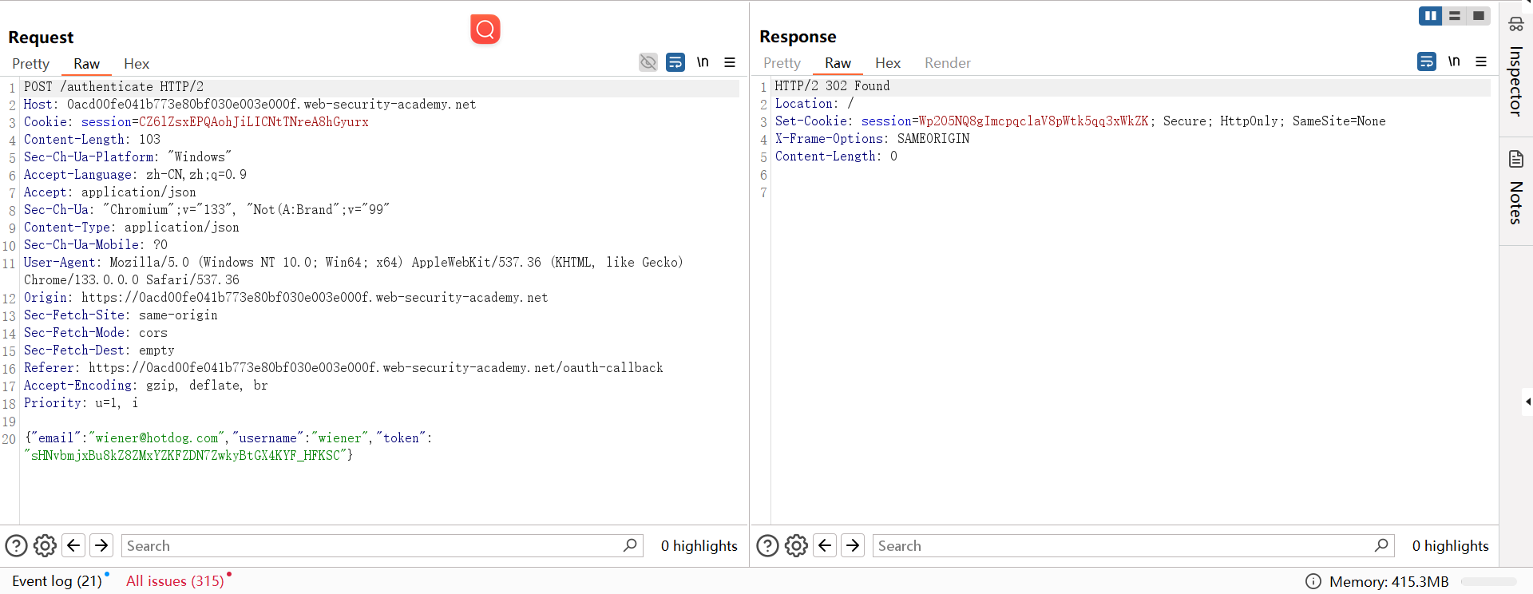
Task: Click the Request search input field
Action: click(371, 546)
